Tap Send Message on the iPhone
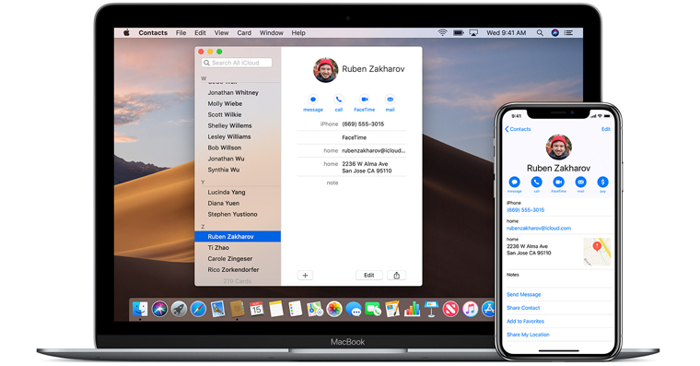 pyautogui.click(x=524, y=294)
